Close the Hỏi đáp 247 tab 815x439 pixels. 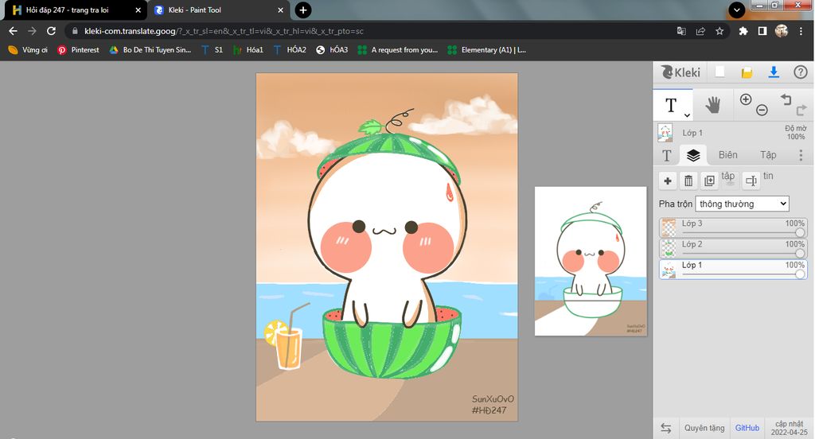tap(138, 10)
